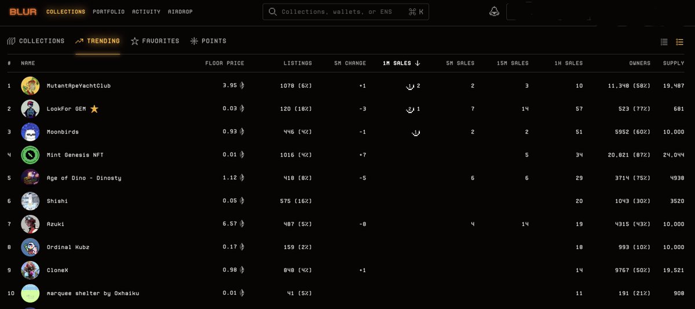Click MutantApeYachtClub listings 1078 (6%)
695x309 pixels.
296,85
